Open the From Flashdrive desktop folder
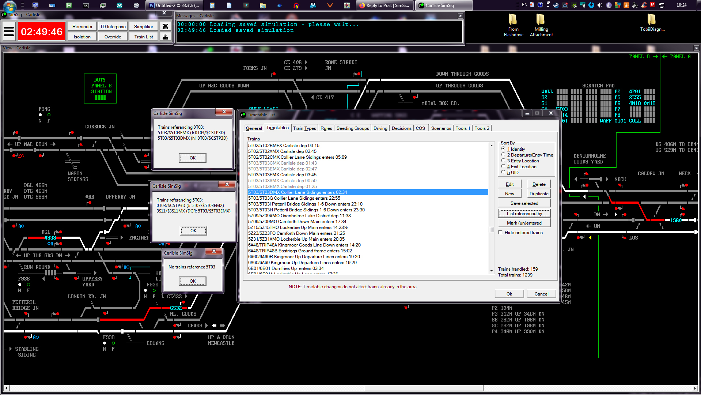The height and width of the screenshot is (395, 701). 513,25
